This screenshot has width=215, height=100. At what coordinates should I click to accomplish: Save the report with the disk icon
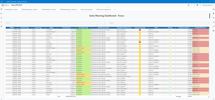197,5
